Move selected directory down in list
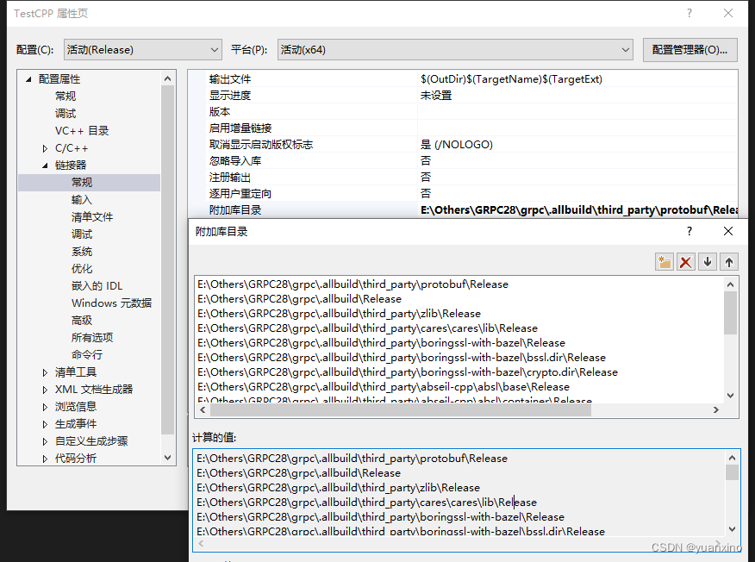The image size is (755, 562). pos(708,261)
